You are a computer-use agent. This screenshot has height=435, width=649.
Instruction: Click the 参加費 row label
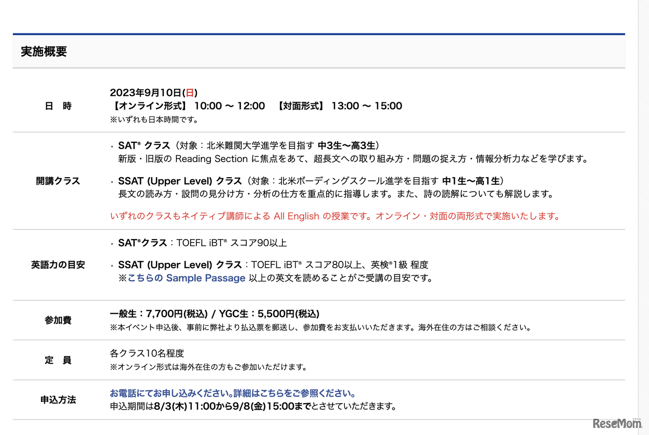coord(57,319)
